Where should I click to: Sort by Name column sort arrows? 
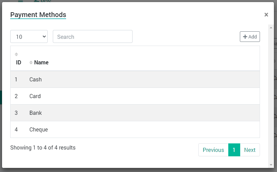tap(31, 63)
